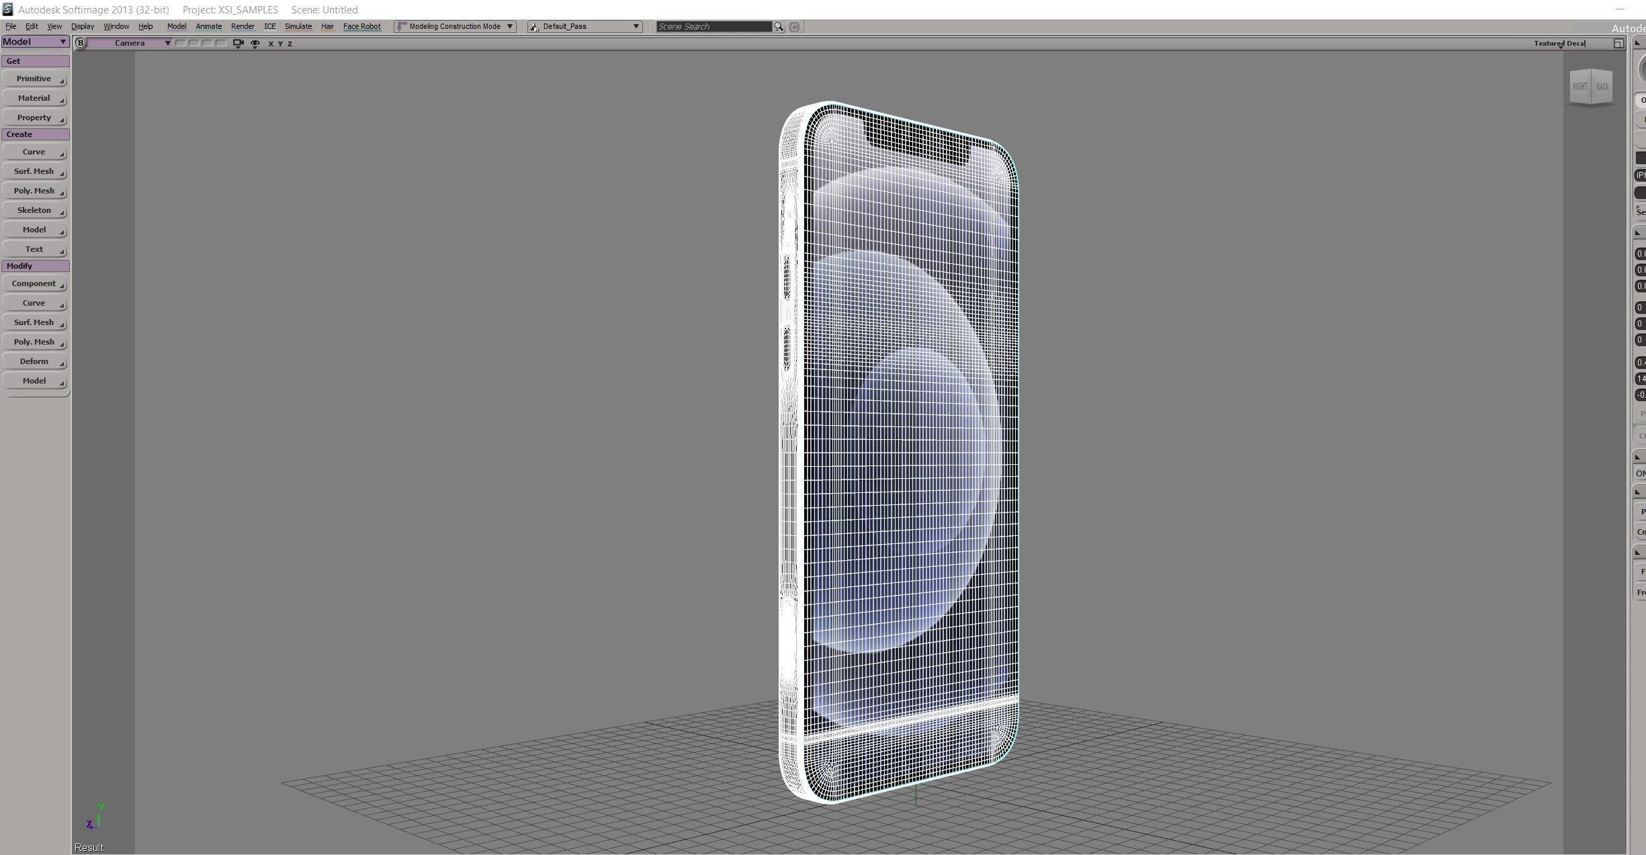
Task: Click the second memo camera box
Action: click(193, 43)
